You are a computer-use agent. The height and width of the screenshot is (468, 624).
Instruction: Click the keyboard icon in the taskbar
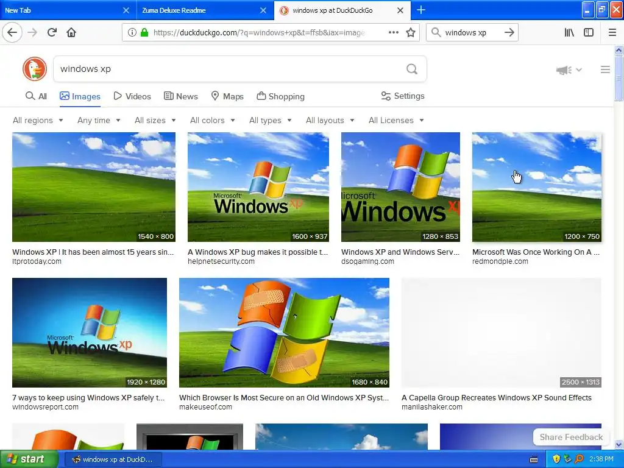pyautogui.click(x=534, y=459)
